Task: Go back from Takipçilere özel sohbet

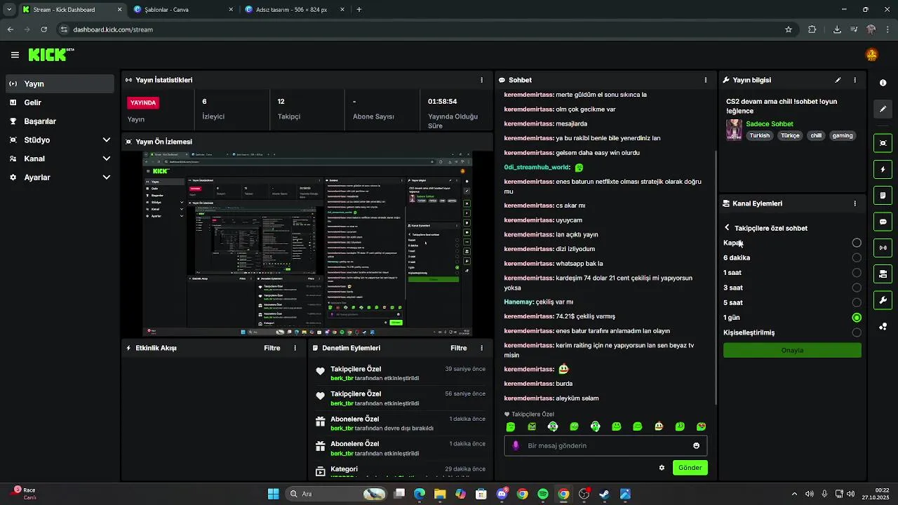Action: click(727, 228)
